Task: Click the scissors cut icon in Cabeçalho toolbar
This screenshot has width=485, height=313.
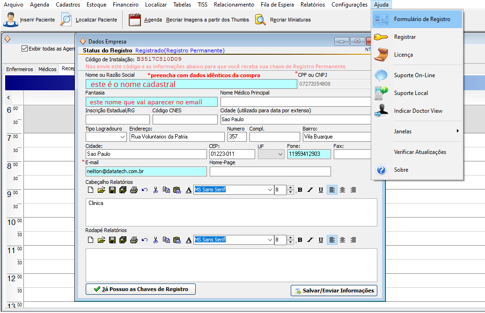Action: (x=155, y=190)
